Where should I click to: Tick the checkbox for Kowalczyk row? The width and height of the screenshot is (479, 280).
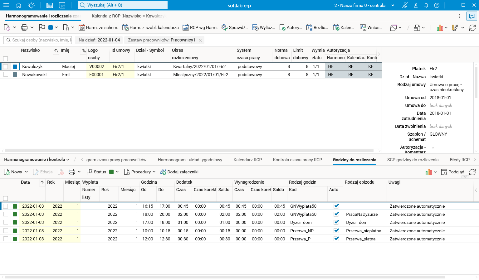pyautogui.click(x=6, y=66)
